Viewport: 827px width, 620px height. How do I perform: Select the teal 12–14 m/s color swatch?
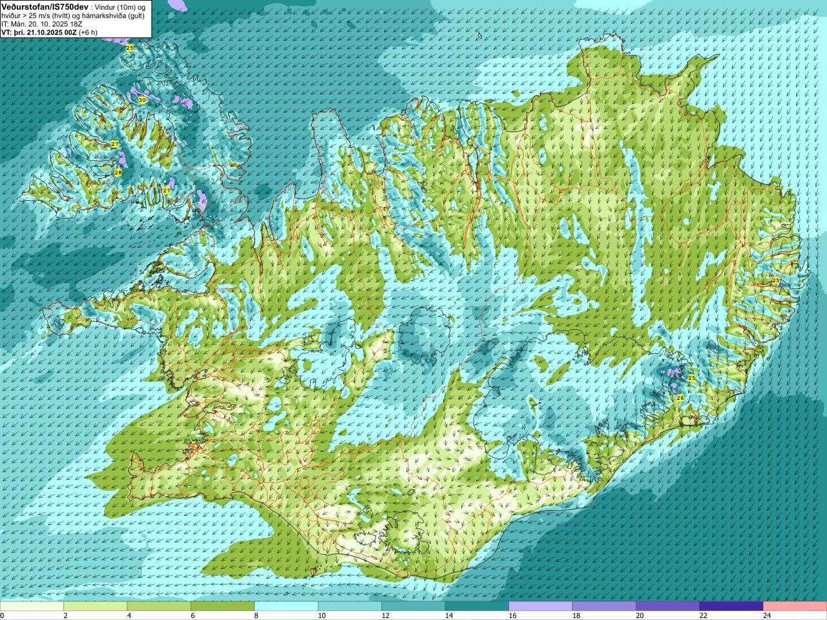(x=413, y=606)
